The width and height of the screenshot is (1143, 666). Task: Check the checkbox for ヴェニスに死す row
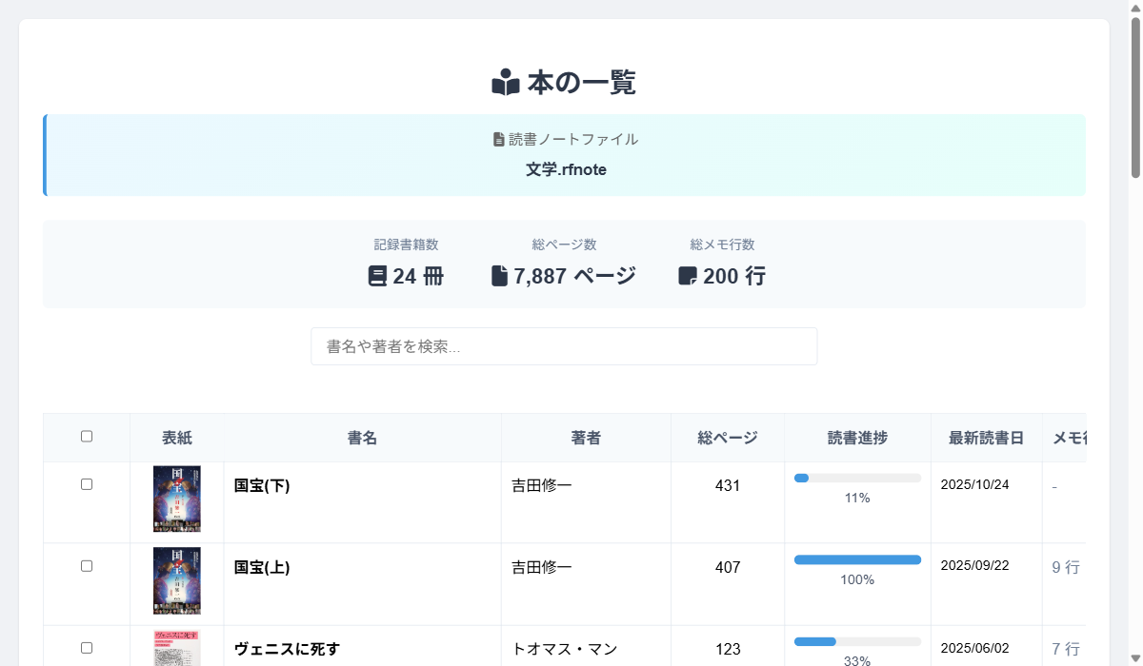click(x=87, y=646)
